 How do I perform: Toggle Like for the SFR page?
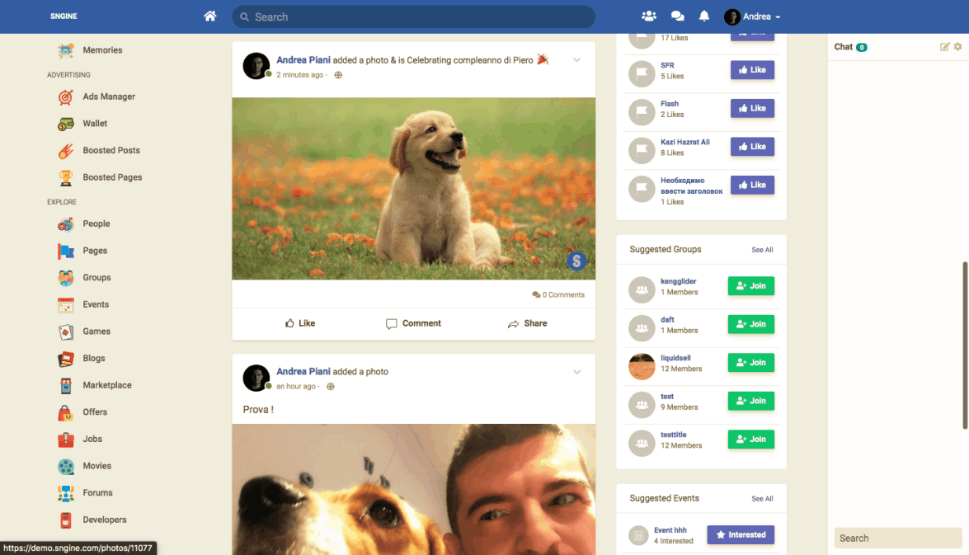pos(752,70)
